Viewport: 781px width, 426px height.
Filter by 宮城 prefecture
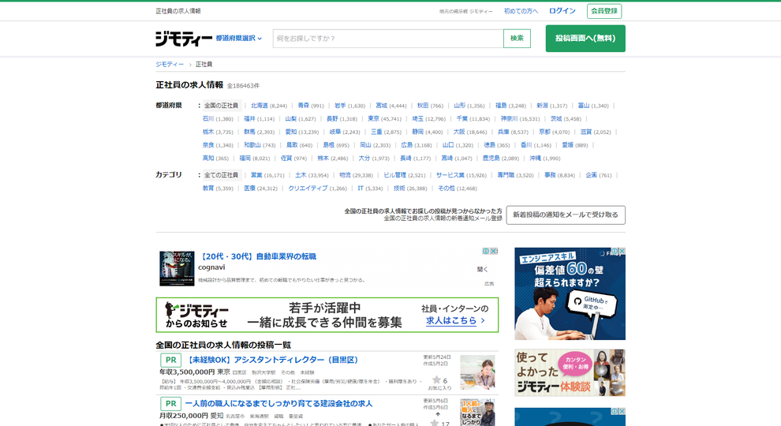(x=382, y=106)
